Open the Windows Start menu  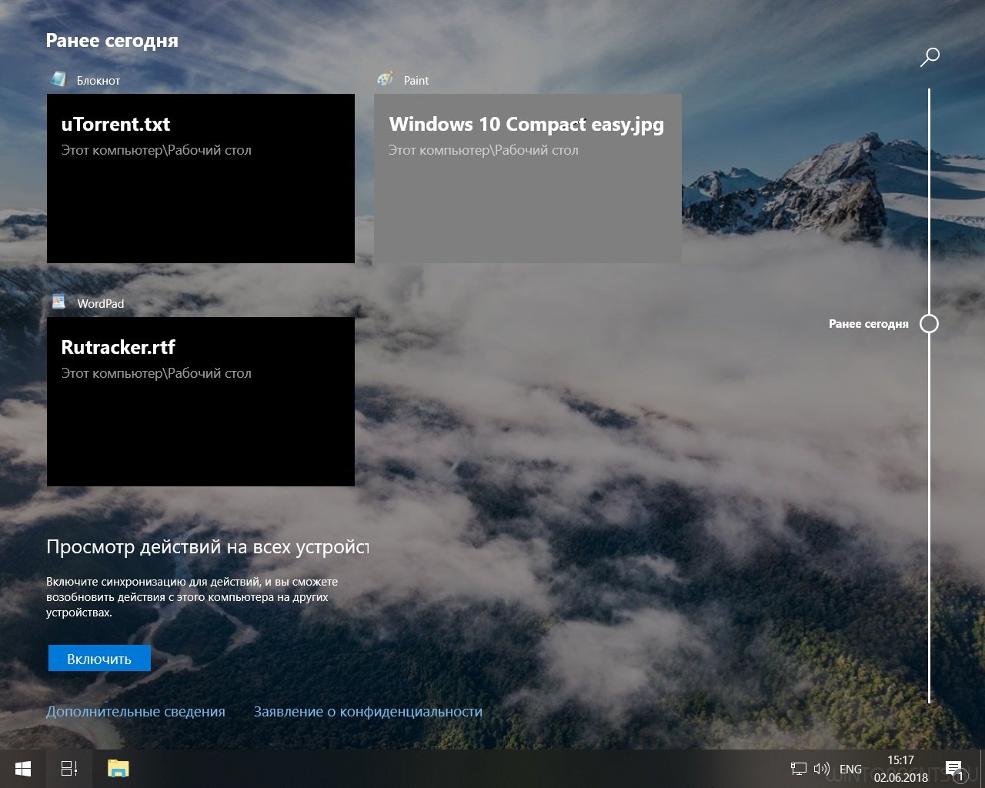pos(23,768)
